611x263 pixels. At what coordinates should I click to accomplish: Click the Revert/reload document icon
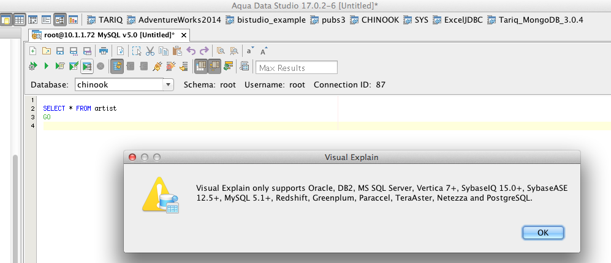120,51
